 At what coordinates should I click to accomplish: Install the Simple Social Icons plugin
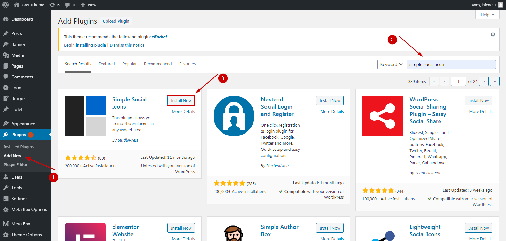click(x=181, y=100)
